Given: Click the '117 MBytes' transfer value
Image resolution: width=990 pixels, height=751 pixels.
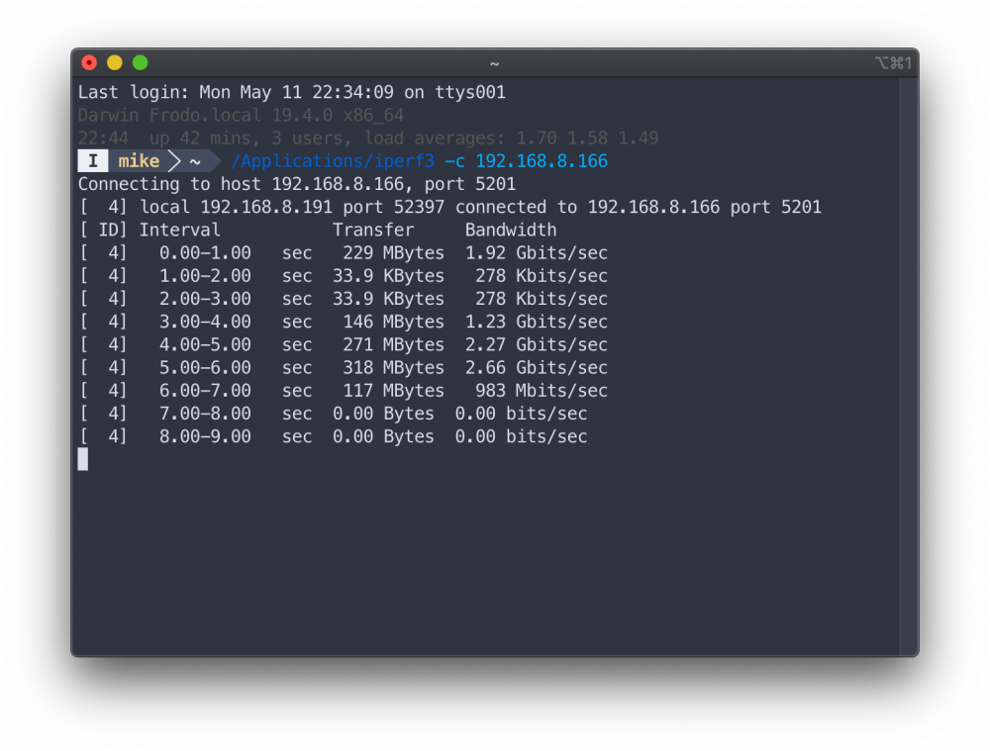Looking at the screenshot, I should [x=393, y=391].
